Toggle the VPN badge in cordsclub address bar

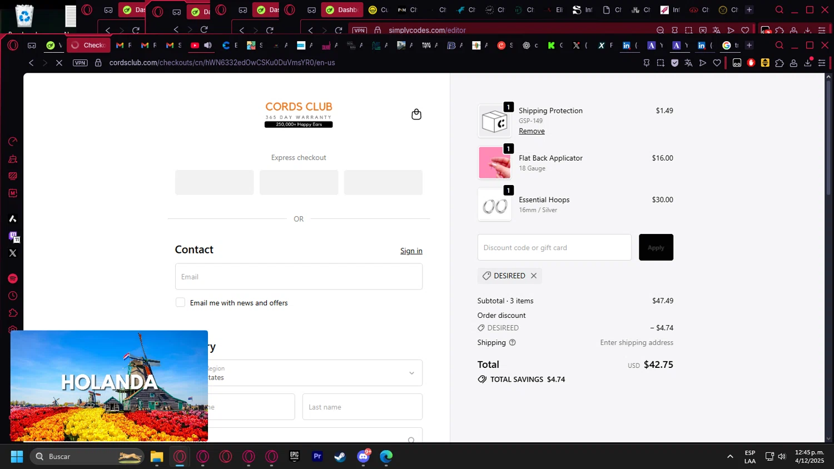(80, 63)
